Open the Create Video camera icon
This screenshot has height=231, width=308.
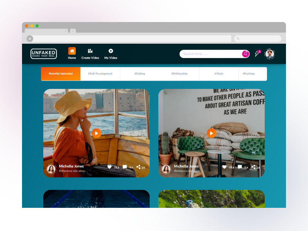[x=90, y=51]
